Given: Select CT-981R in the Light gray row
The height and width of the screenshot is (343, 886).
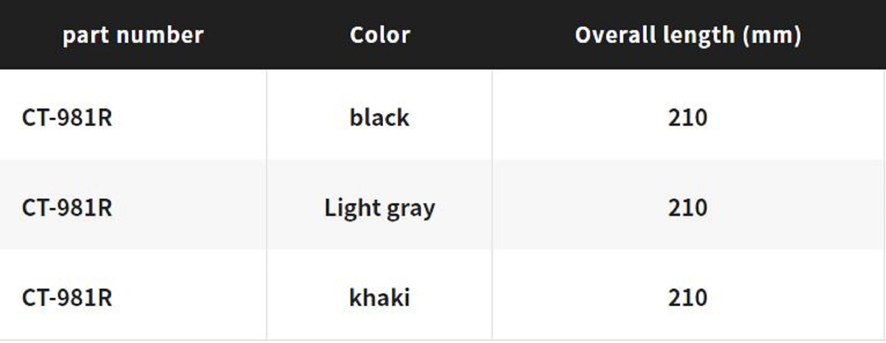Looking at the screenshot, I should [x=67, y=208].
